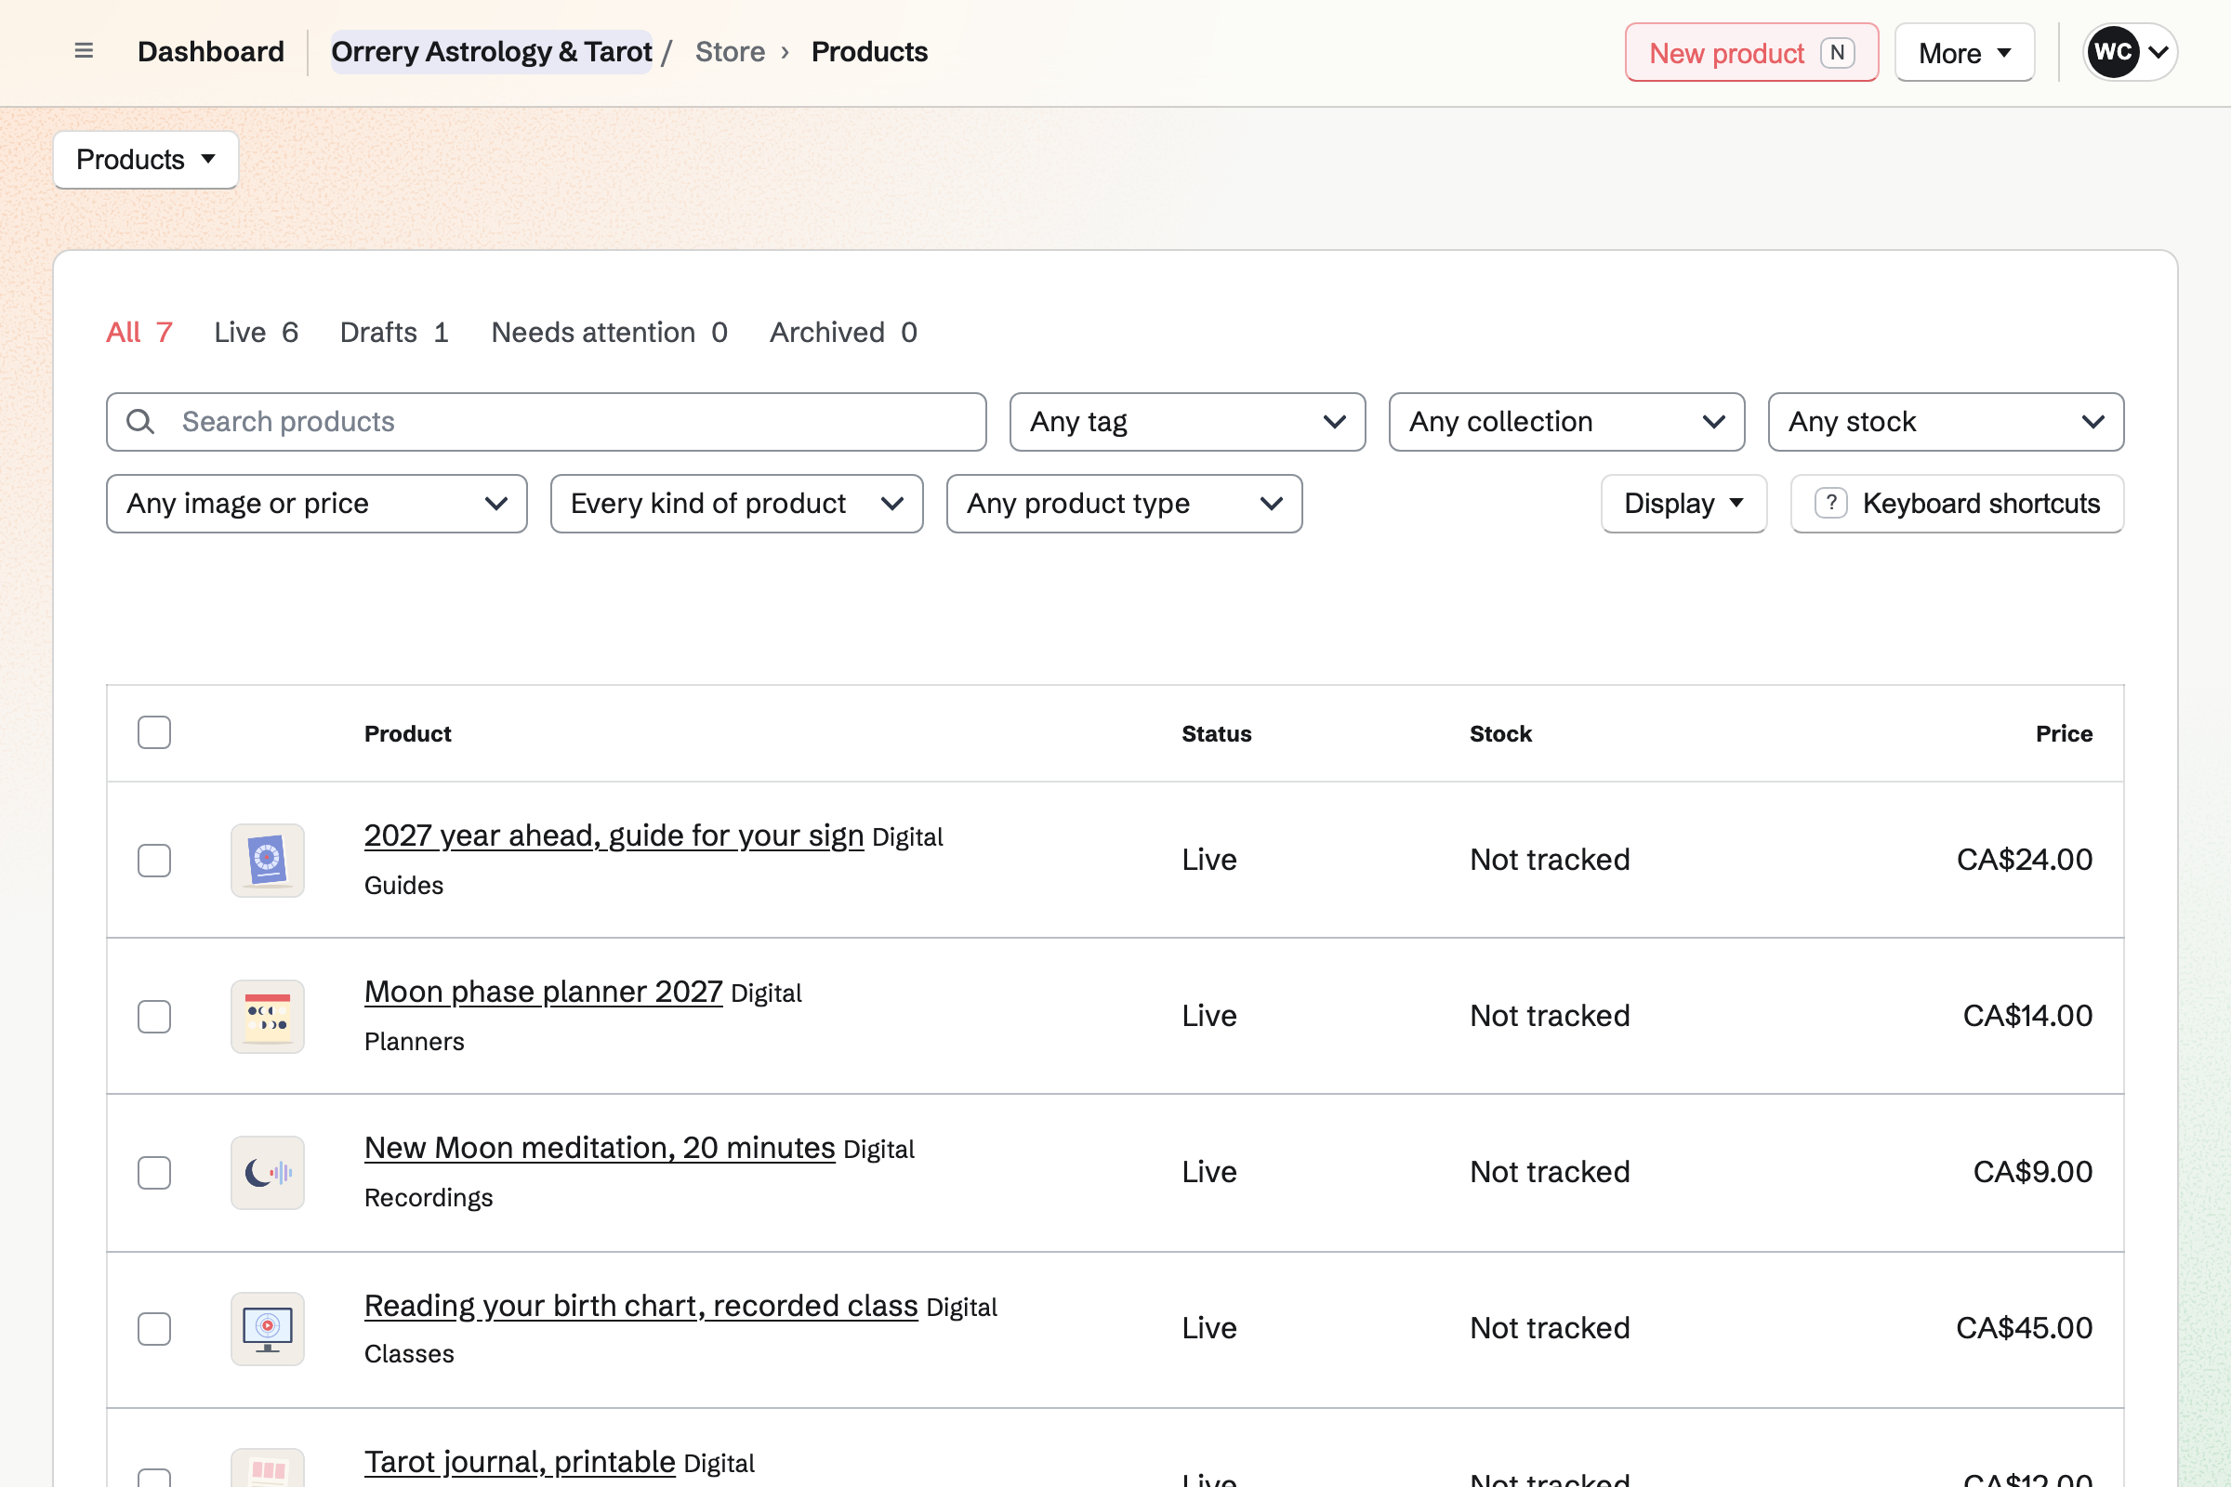Open Reading your birth chart, recorded class

coord(641,1306)
